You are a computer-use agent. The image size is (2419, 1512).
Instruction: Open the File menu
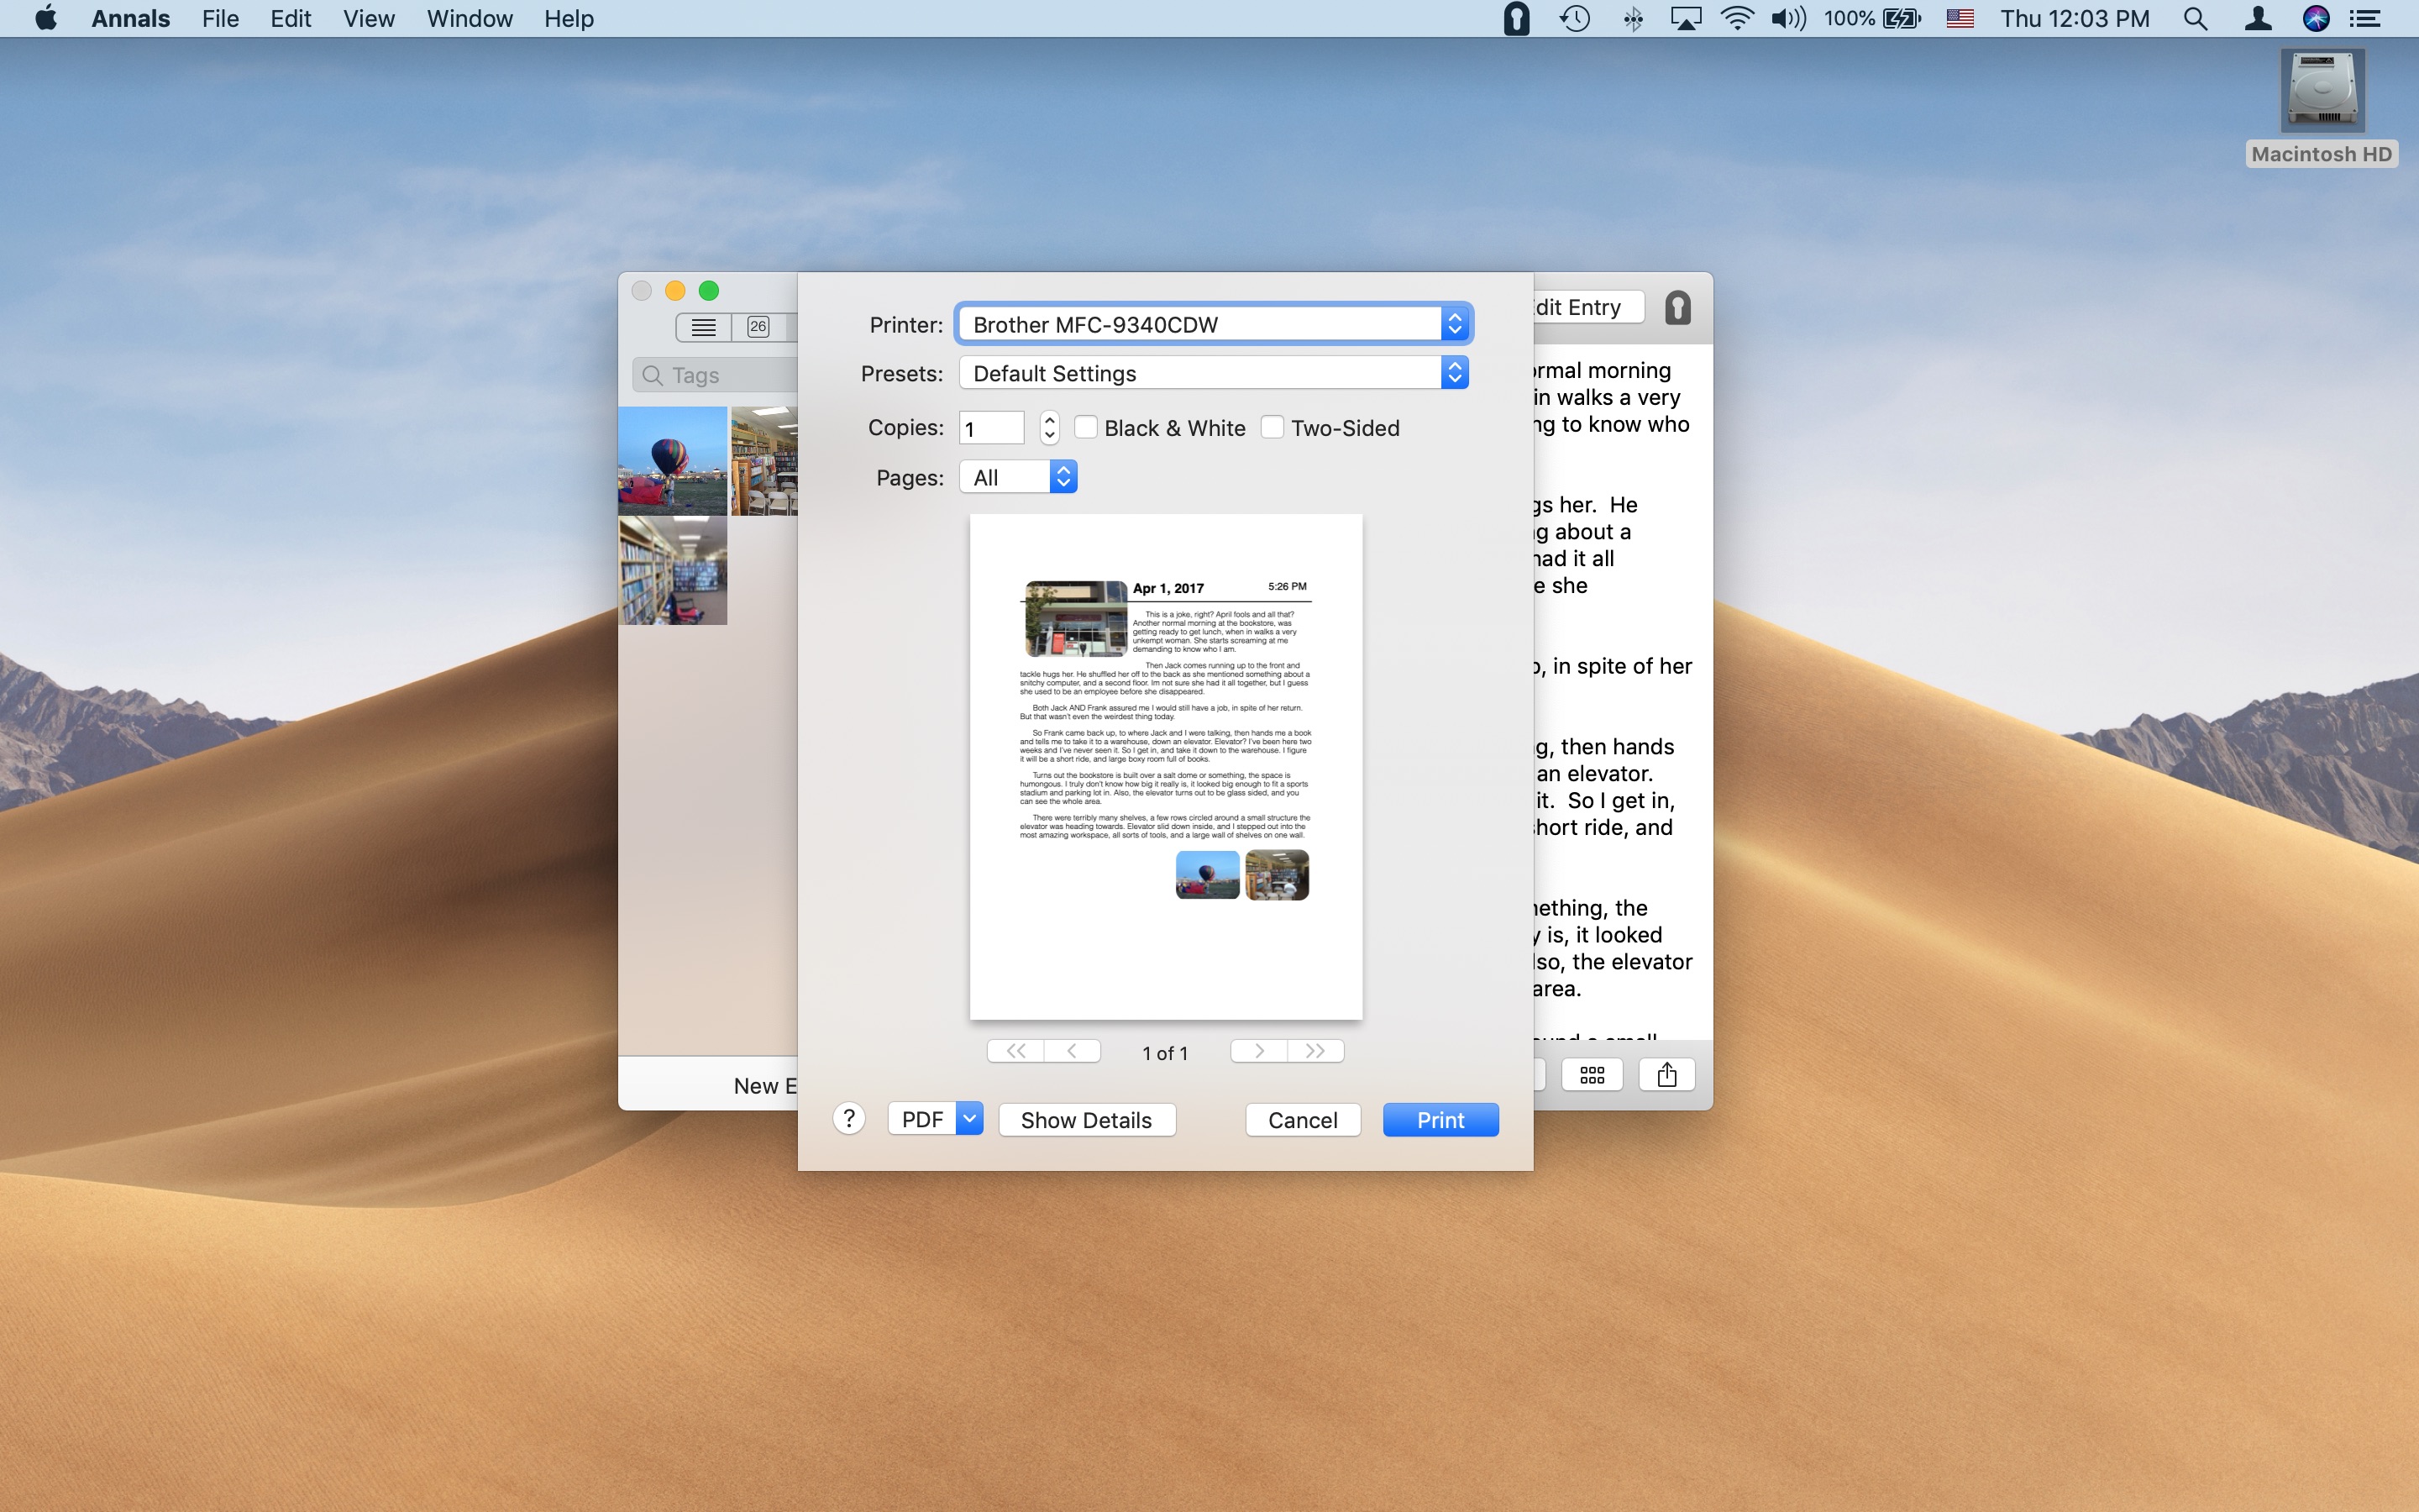pos(220,19)
